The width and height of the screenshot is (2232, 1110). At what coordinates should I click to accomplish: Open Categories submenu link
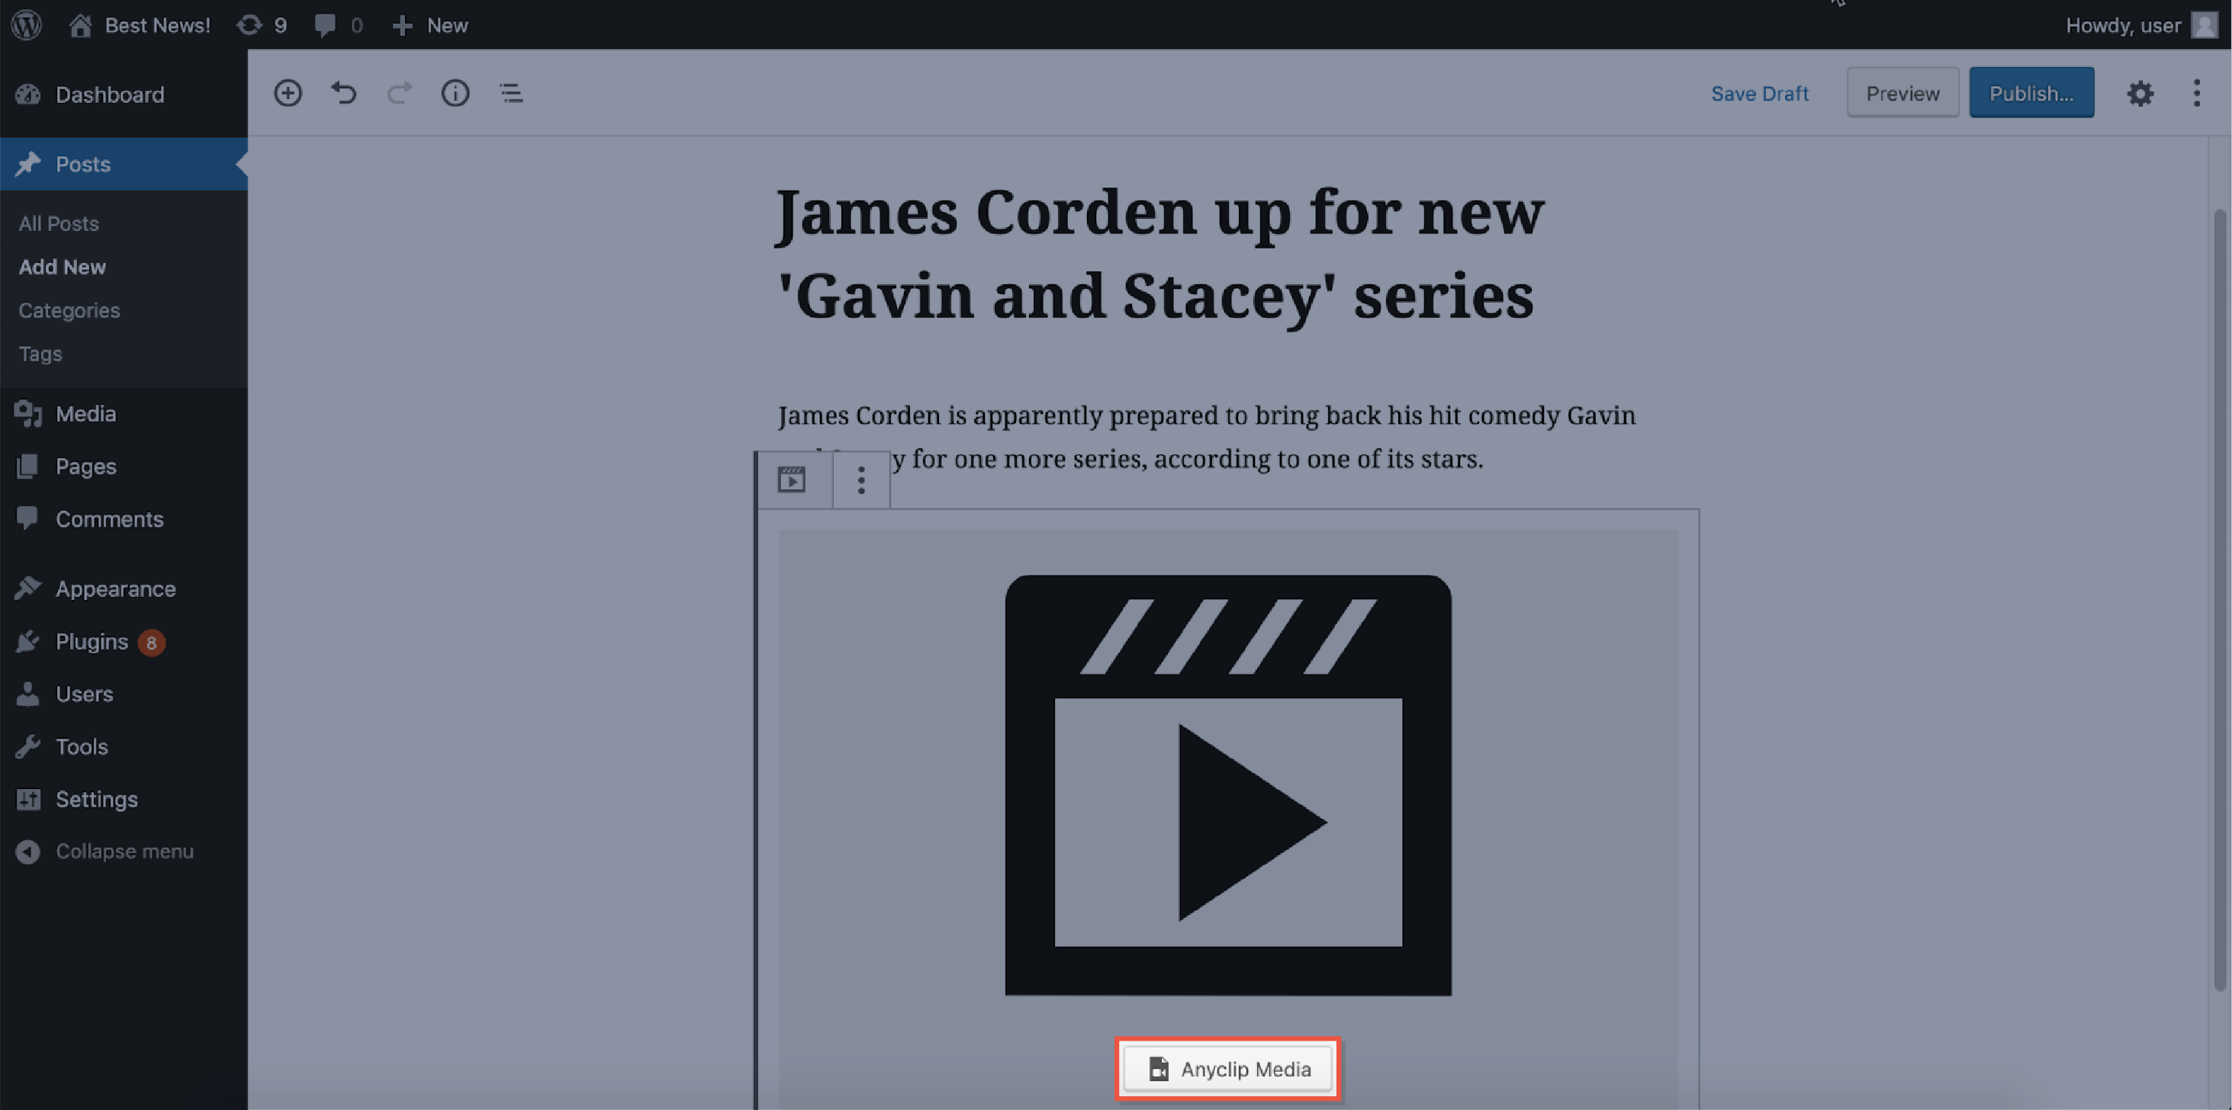[69, 310]
